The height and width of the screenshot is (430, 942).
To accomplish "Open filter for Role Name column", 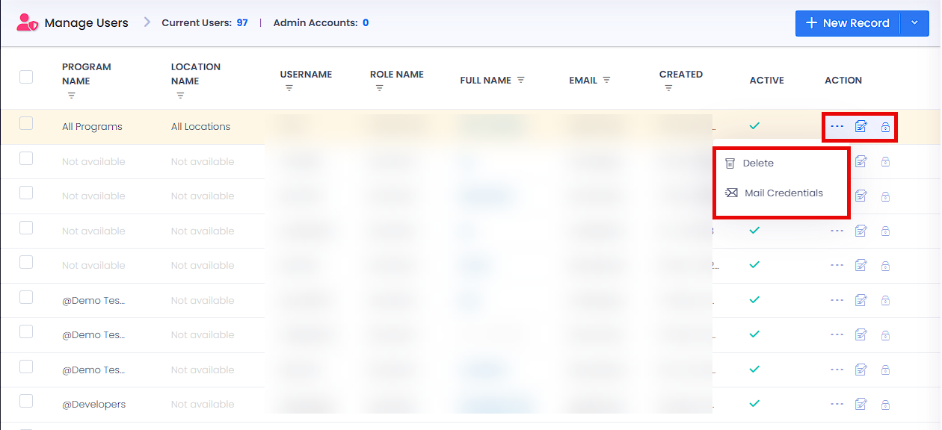I will tap(379, 88).
